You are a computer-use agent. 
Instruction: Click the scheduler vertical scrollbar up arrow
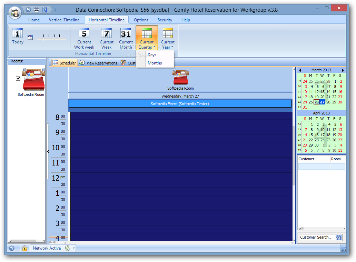(295, 69)
